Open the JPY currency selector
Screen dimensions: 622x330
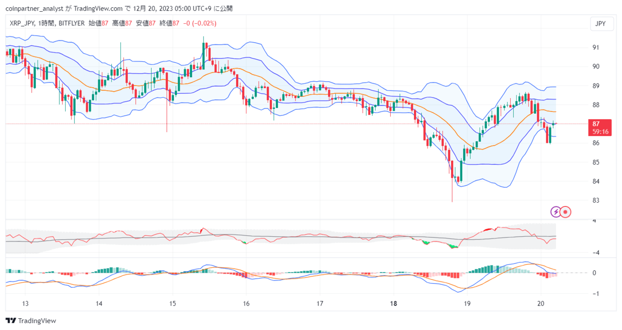[x=601, y=23]
